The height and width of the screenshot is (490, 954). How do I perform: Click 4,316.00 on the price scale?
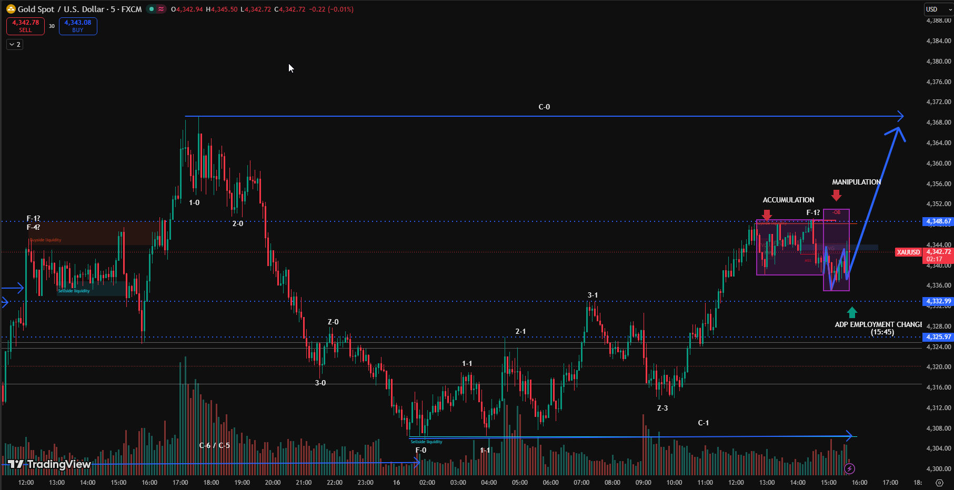[x=939, y=387]
